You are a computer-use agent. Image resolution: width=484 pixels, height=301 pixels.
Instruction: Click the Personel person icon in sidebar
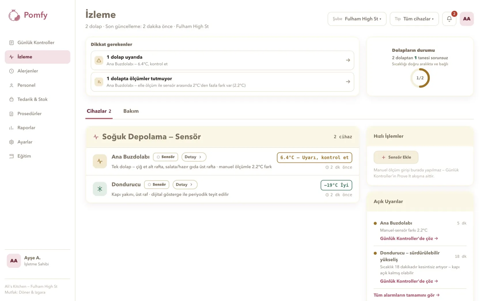click(x=12, y=85)
